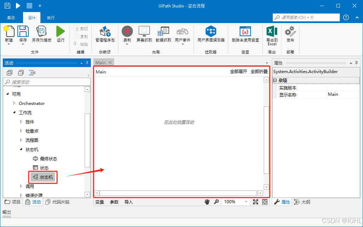
Task: Switch to the 设计 ribbon tab
Action: coord(32,18)
